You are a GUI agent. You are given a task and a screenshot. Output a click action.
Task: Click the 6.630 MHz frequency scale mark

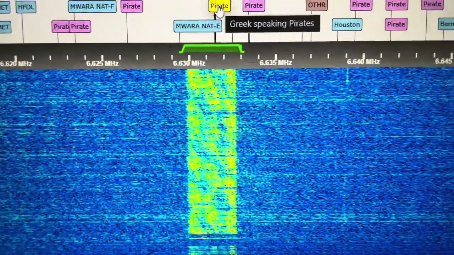click(x=189, y=63)
